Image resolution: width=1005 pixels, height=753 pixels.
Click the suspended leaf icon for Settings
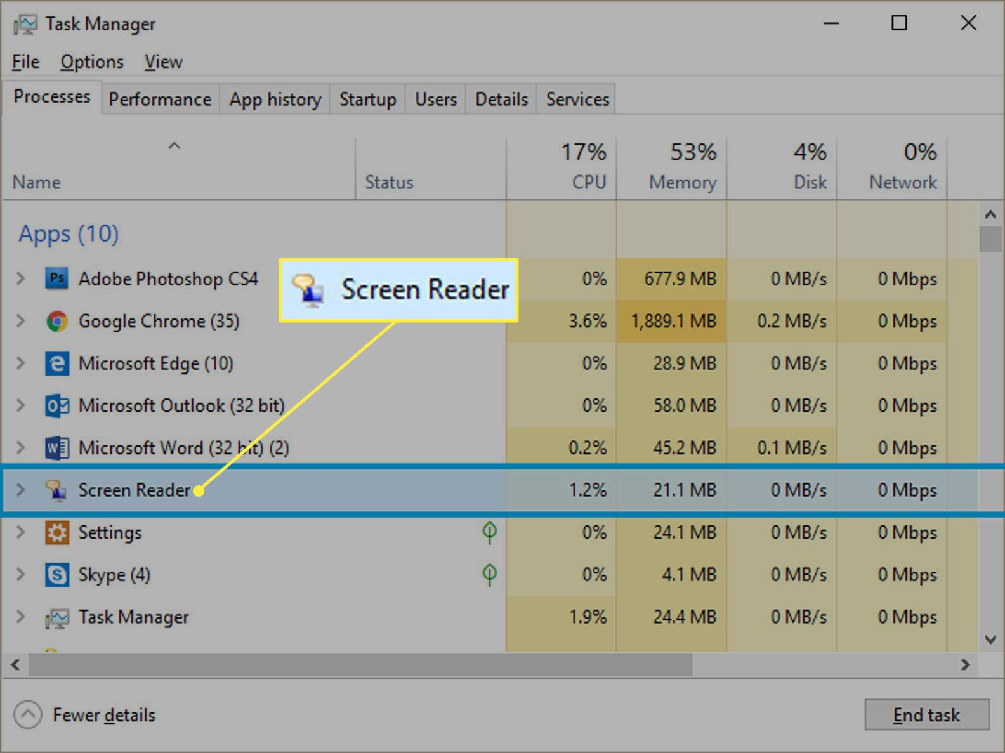click(x=489, y=532)
